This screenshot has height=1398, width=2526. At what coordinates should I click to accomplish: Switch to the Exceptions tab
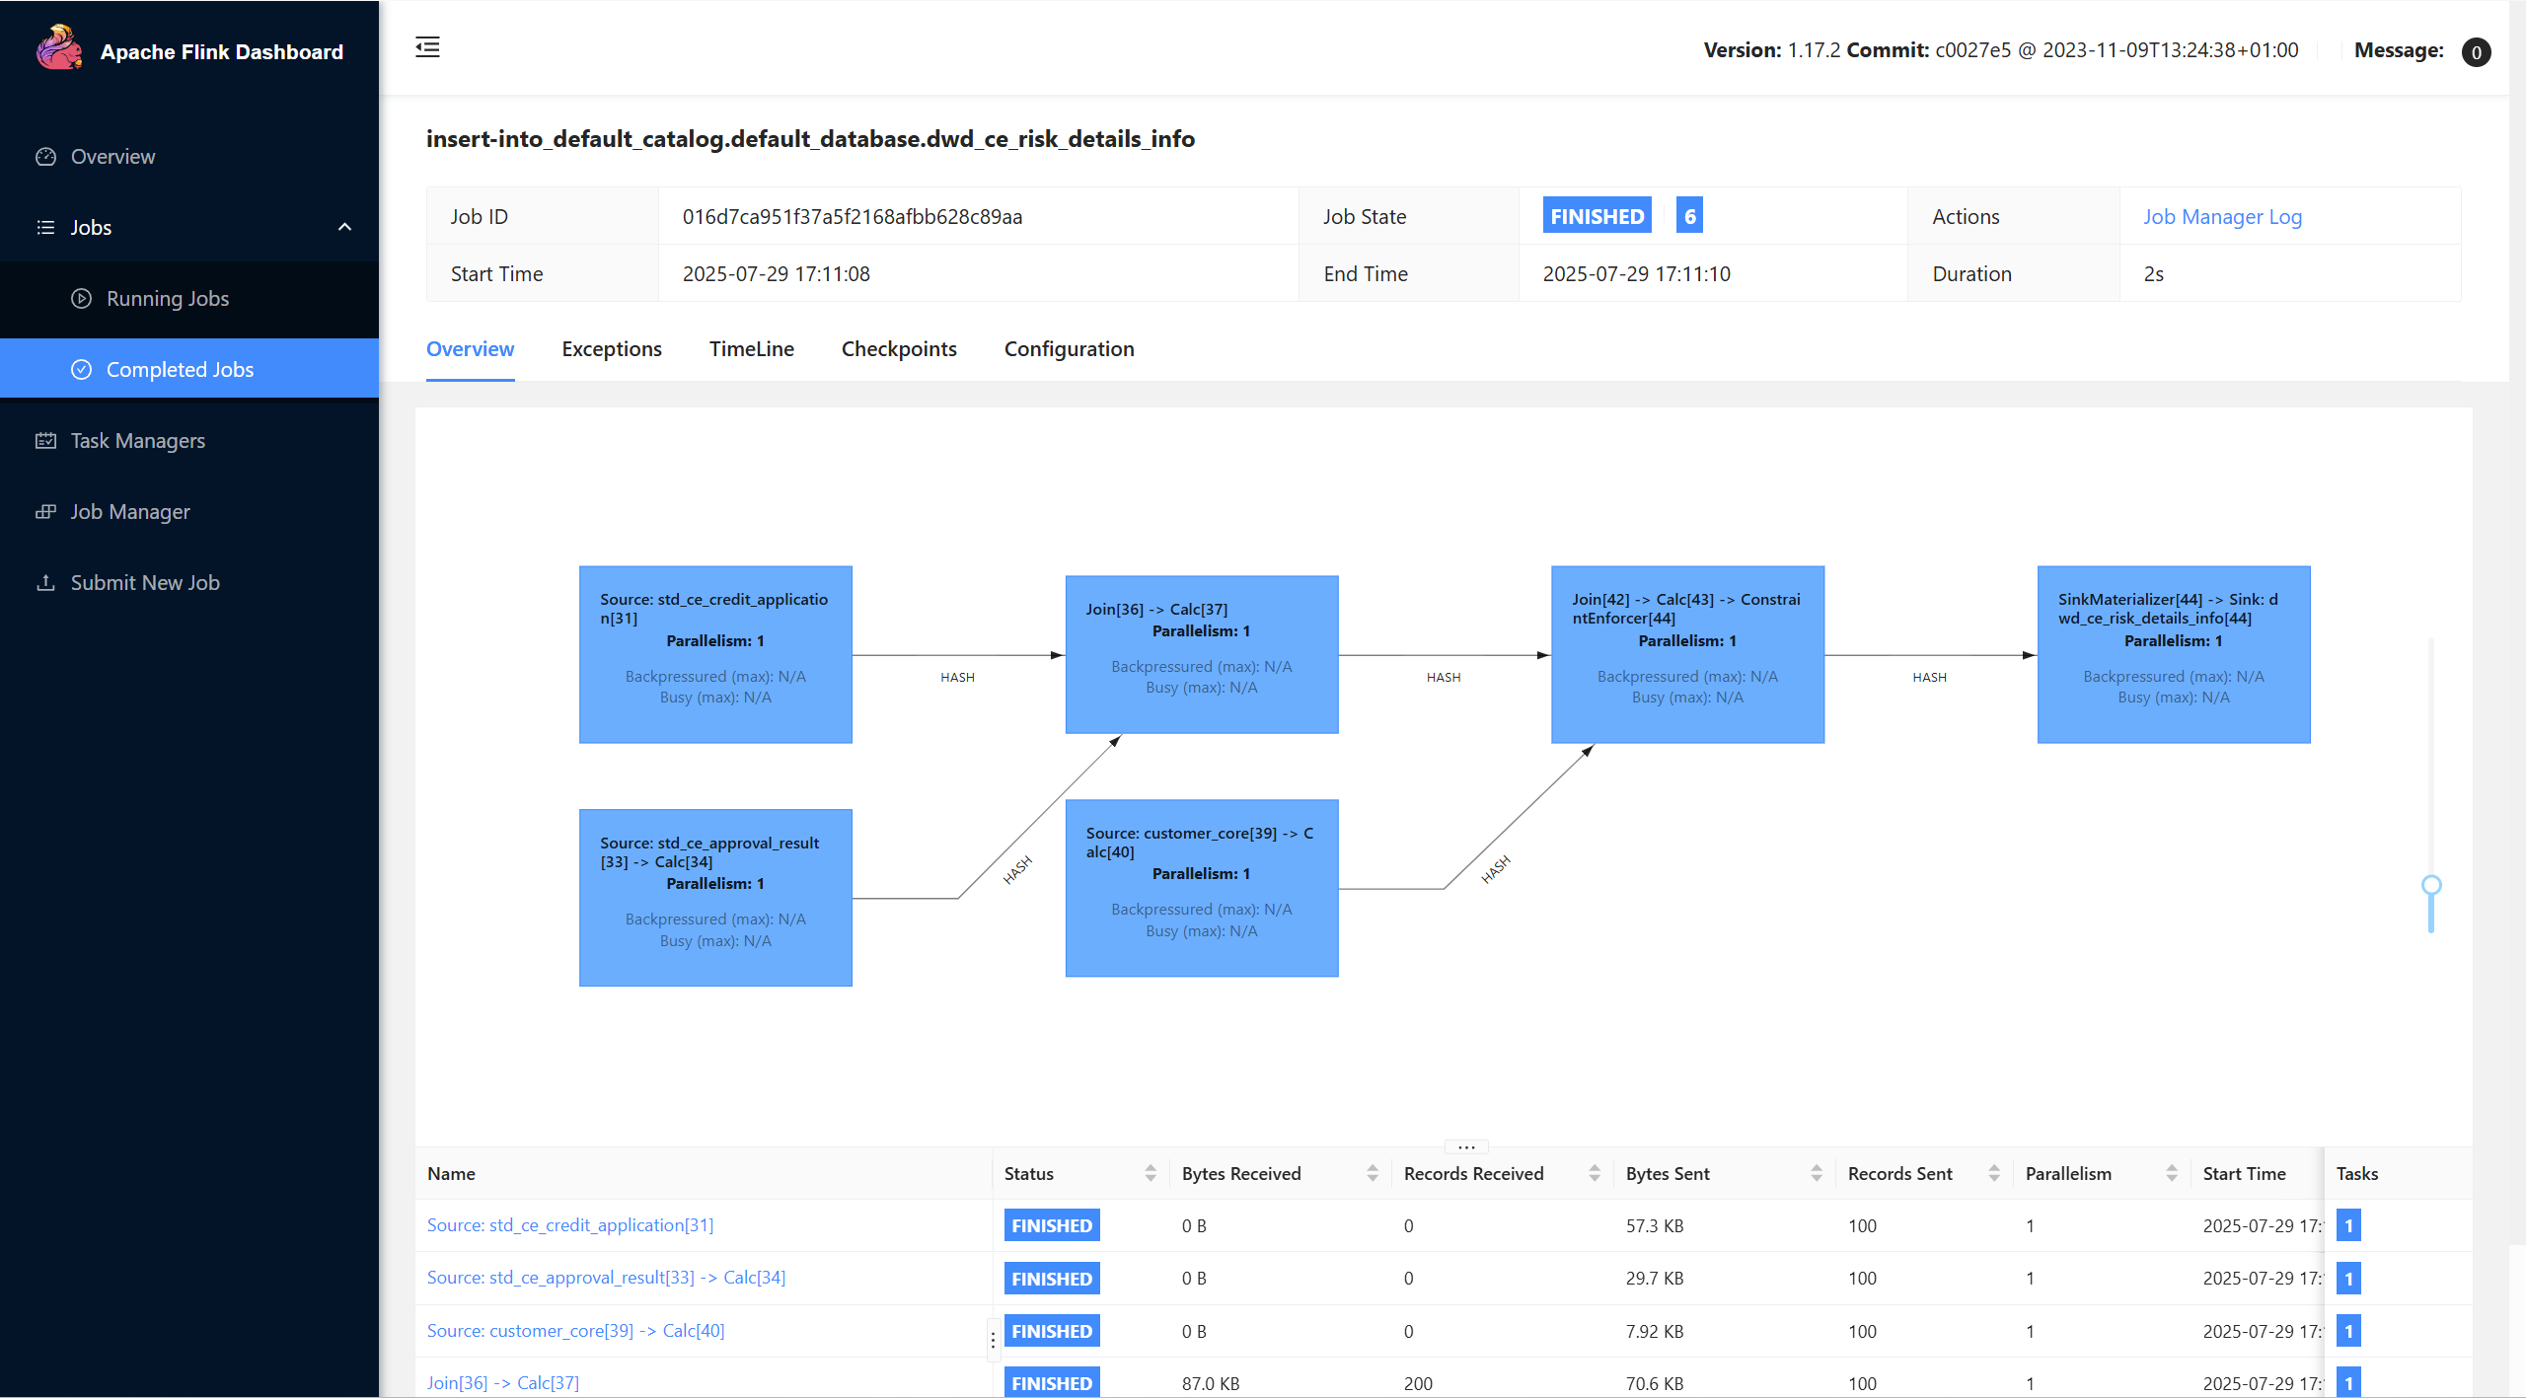[x=611, y=348]
